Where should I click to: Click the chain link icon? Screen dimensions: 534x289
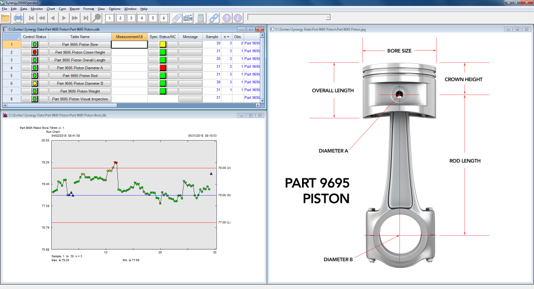(214, 18)
